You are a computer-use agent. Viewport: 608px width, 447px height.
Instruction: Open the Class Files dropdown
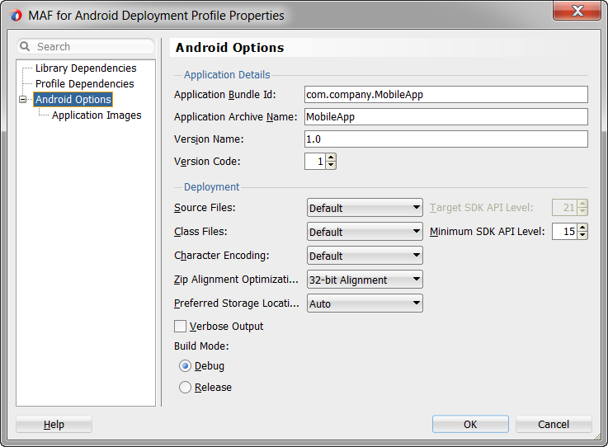[x=365, y=232]
